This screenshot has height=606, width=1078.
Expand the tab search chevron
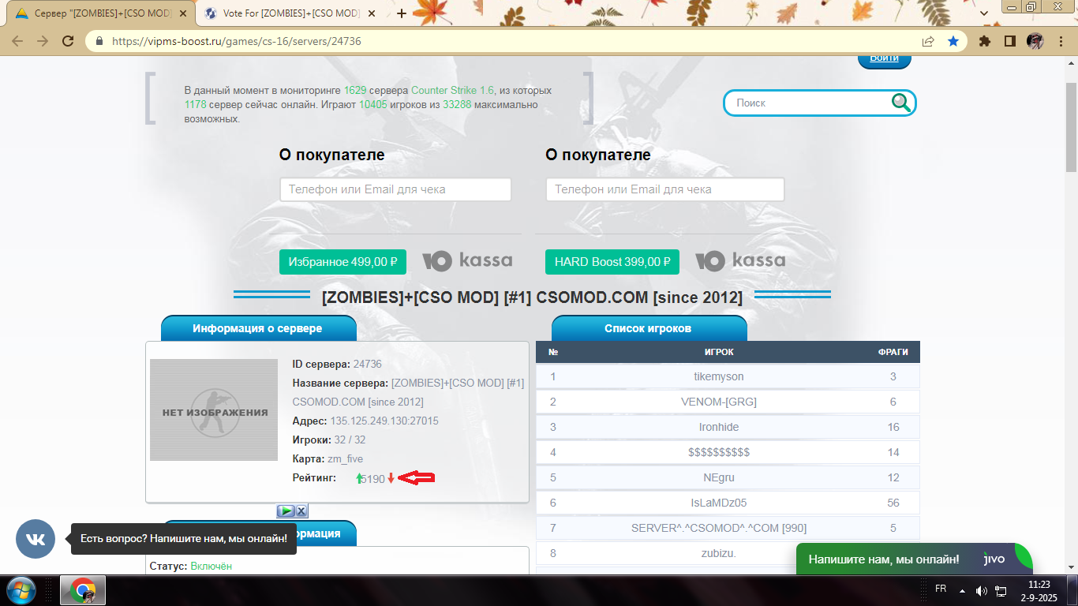(984, 13)
